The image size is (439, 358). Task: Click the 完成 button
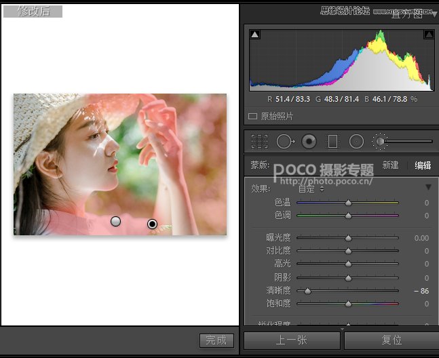pyautogui.click(x=217, y=340)
